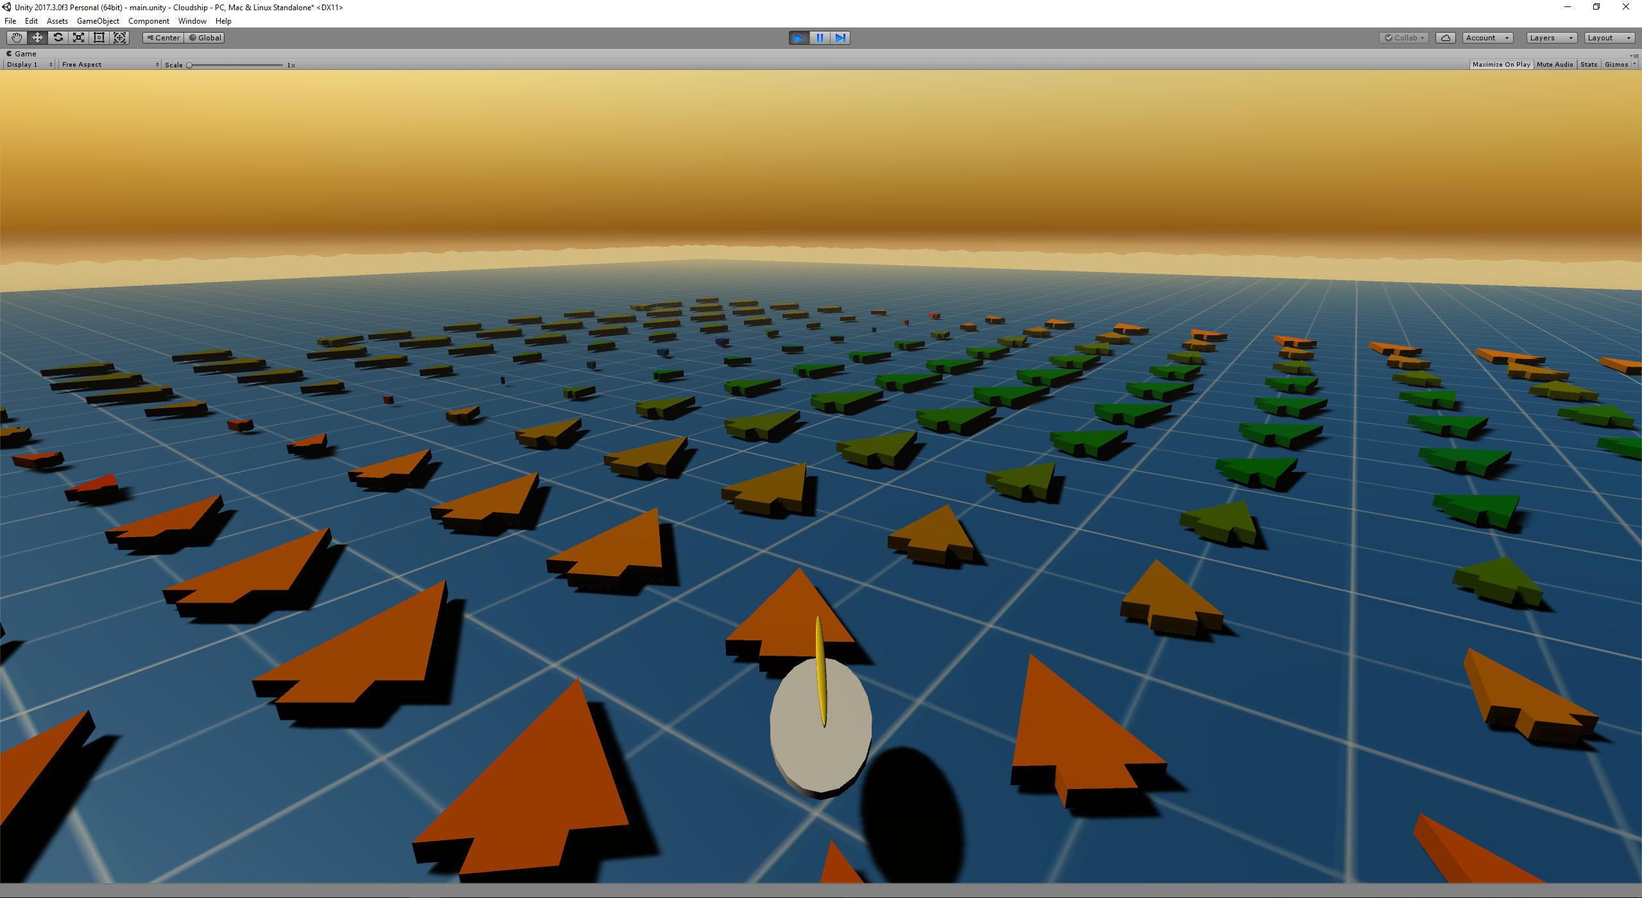Image resolution: width=1642 pixels, height=898 pixels.
Task: Open the Component menu
Action: 149,21
